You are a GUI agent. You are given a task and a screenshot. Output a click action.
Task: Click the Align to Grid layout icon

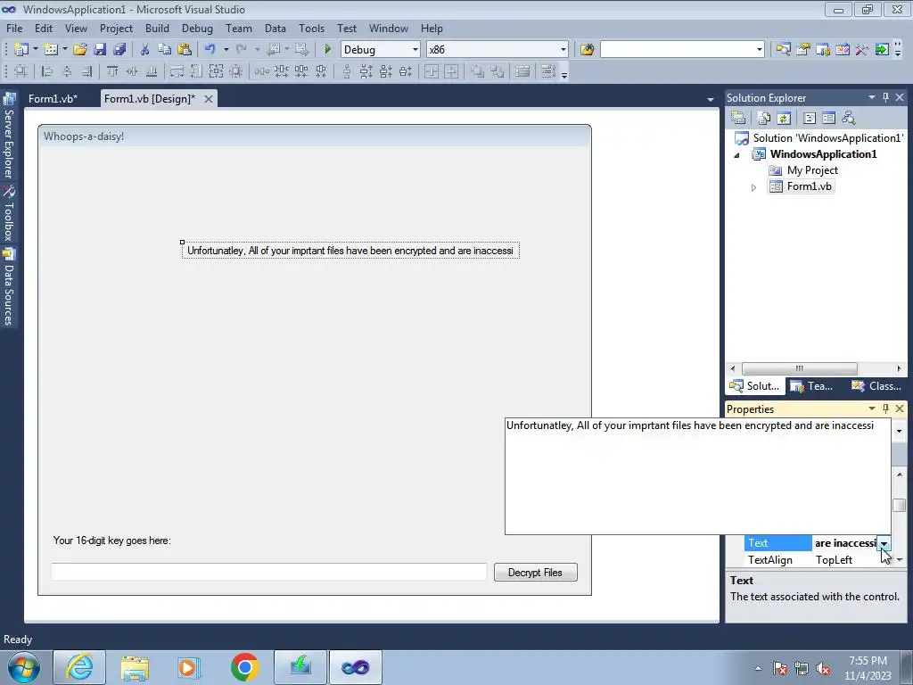[21, 71]
